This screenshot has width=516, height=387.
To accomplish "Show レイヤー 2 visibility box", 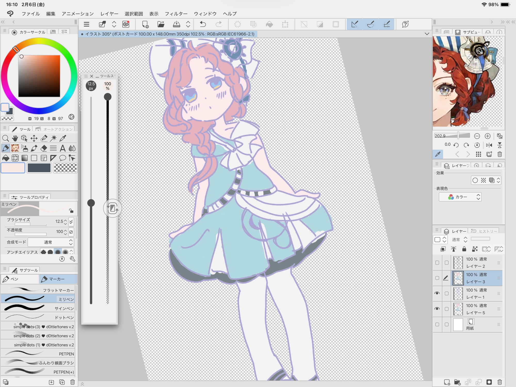I will (437, 263).
